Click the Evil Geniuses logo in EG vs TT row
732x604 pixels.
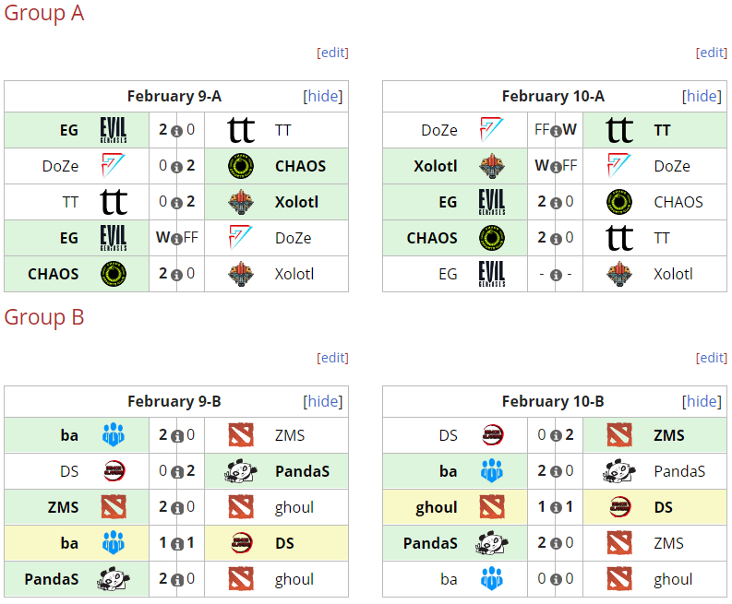click(x=114, y=130)
